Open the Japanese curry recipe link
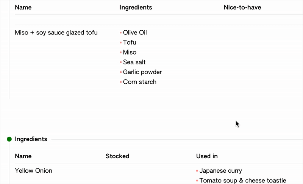This screenshot has width=303, height=184. pyautogui.click(x=220, y=171)
